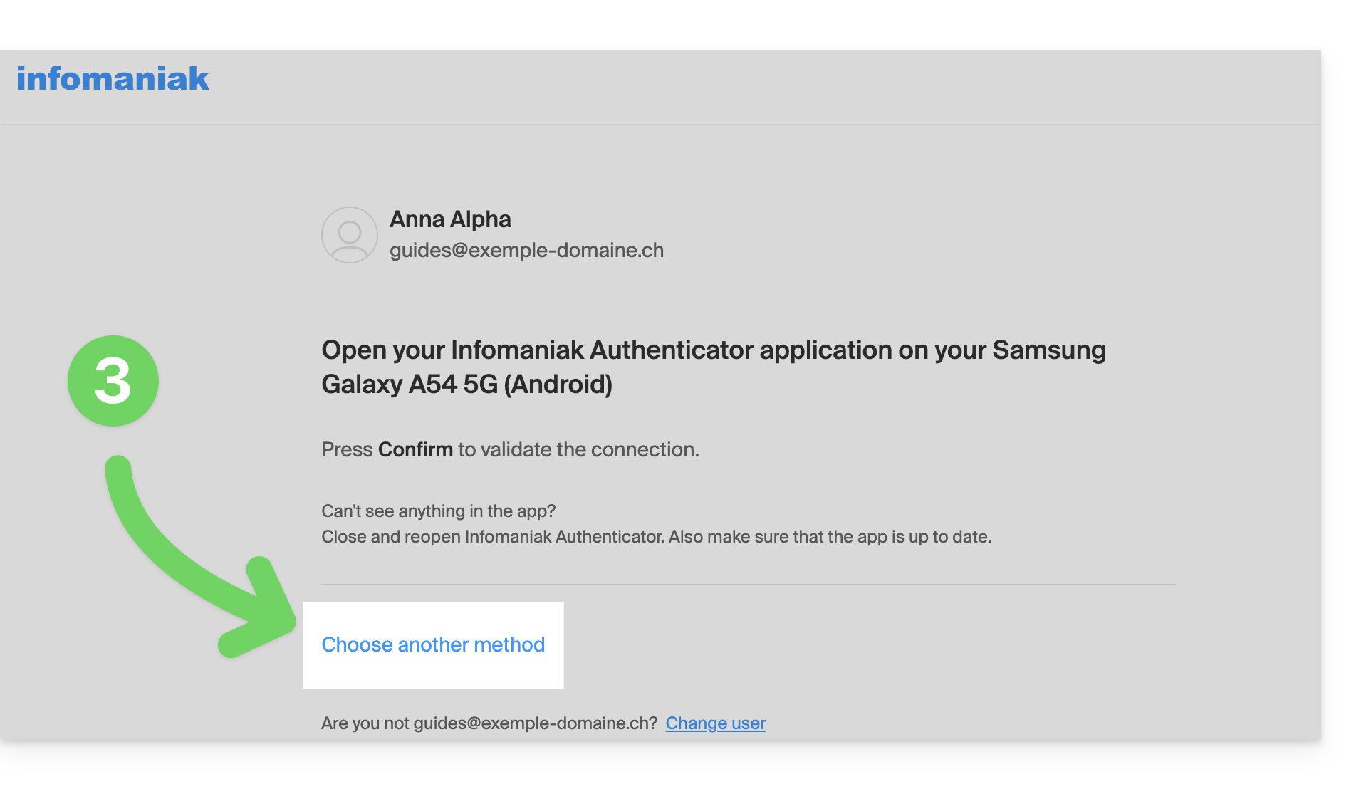Click the infomaniak logo

click(x=113, y=78)
